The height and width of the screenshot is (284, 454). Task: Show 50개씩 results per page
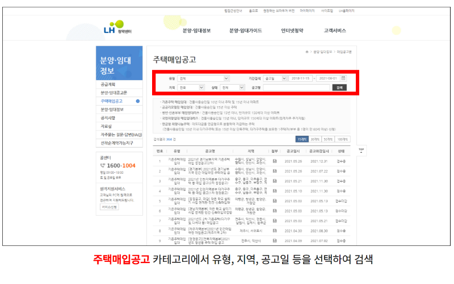point(328,139)
